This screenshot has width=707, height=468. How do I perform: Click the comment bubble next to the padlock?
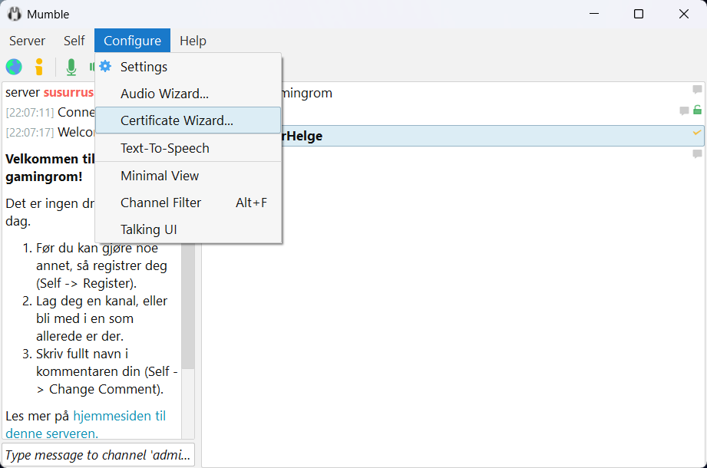click(x=683, y=110)
